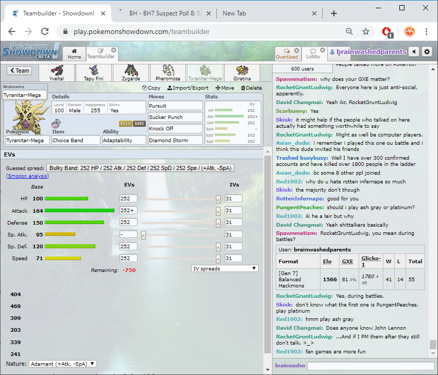Select the Tapu Fini team slot
The image size is (438, 375).
point(94,73)
